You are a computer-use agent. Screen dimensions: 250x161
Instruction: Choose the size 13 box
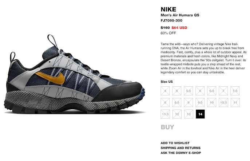[x=189, y=114]
